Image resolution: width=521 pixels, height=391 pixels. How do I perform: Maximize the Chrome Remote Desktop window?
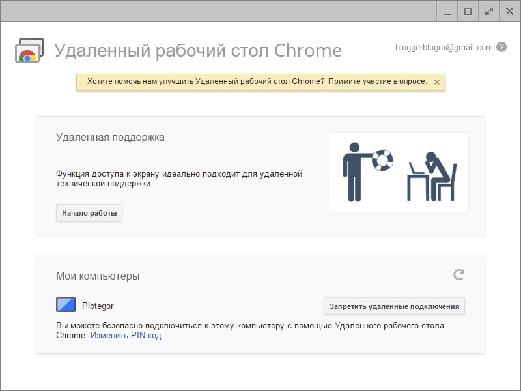pos(468,12)
